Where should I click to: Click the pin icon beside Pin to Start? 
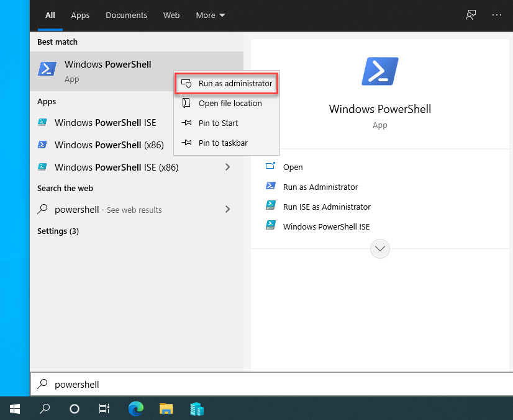(186, 123)
